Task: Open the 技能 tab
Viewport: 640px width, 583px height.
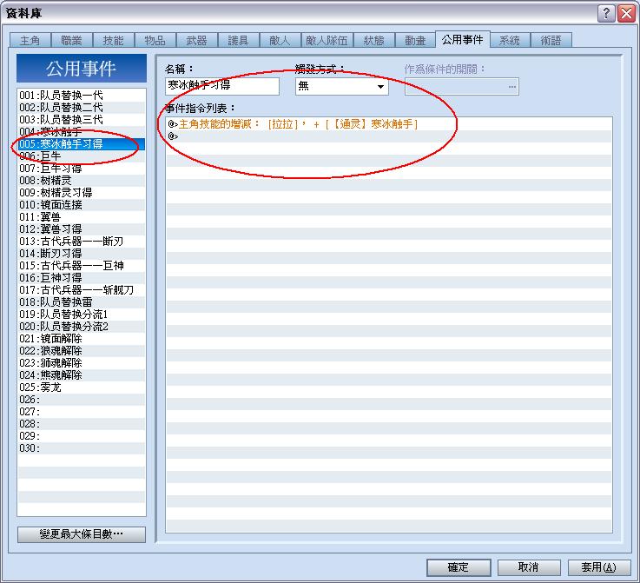Action: [x=113, y=41]
